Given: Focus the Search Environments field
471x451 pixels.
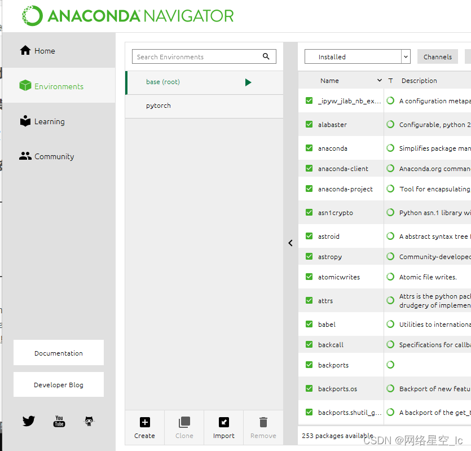Looking at the screenshot, I should click(204, 56).
